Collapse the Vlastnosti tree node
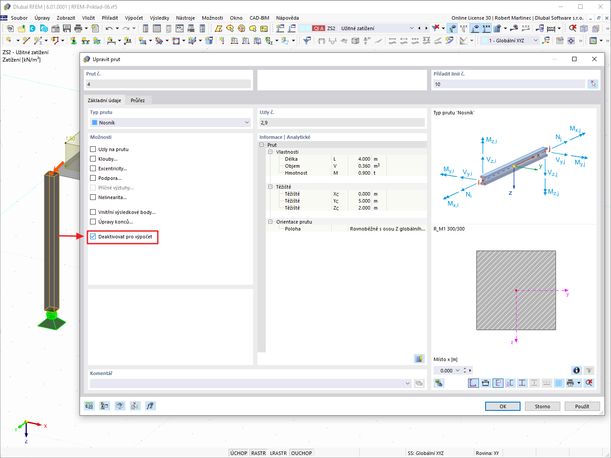The image size is (611, 458). tap(270, 152)
